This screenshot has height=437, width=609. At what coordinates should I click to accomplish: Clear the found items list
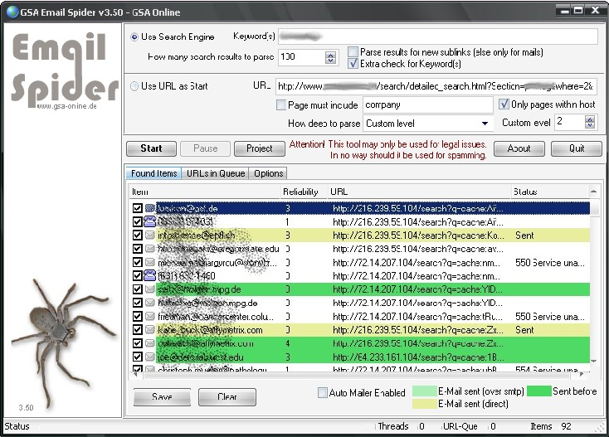click(x=227, y=397)
